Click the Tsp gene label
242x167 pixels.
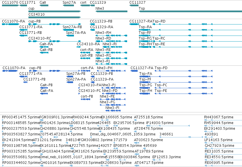pos(142,9)
